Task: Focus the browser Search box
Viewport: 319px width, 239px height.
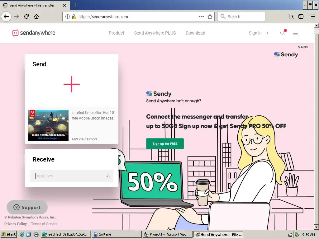Action: click(241, 16)
